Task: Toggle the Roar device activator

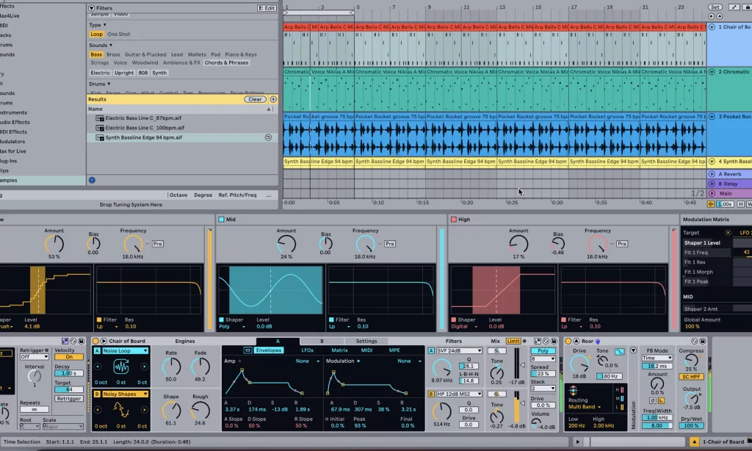Action: (x=568, y=341)
